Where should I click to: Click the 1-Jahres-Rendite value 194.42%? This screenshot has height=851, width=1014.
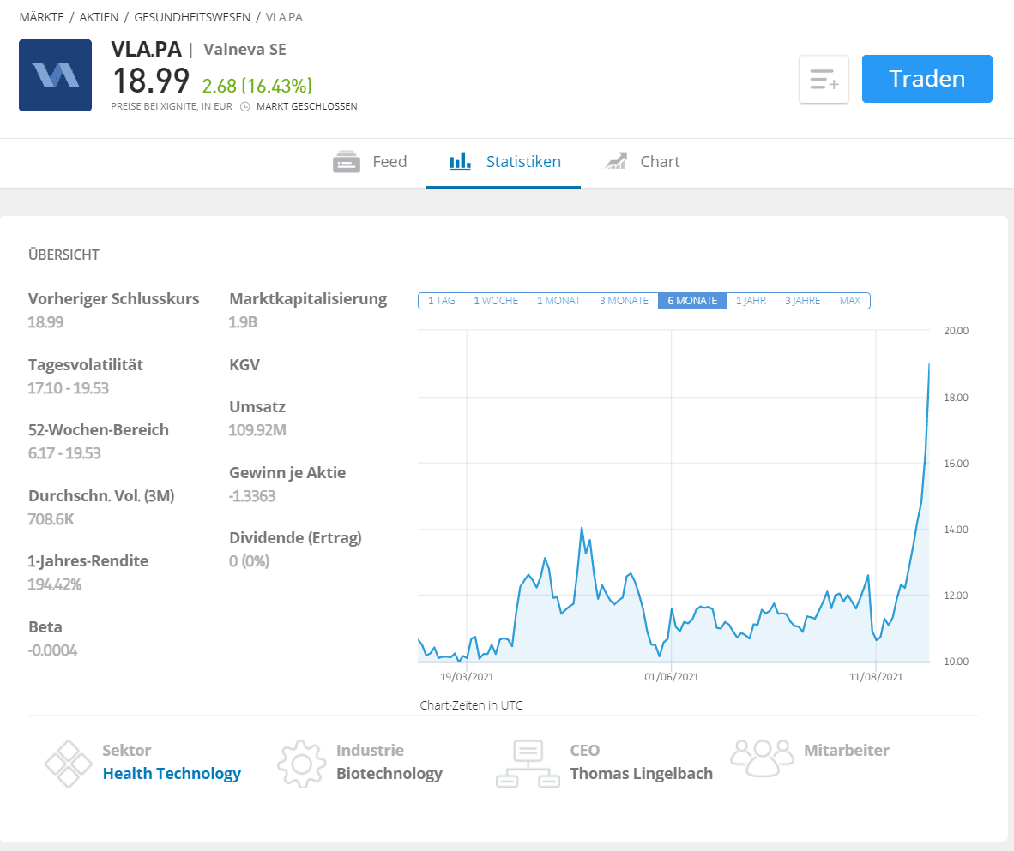click(x=54, y=584)
